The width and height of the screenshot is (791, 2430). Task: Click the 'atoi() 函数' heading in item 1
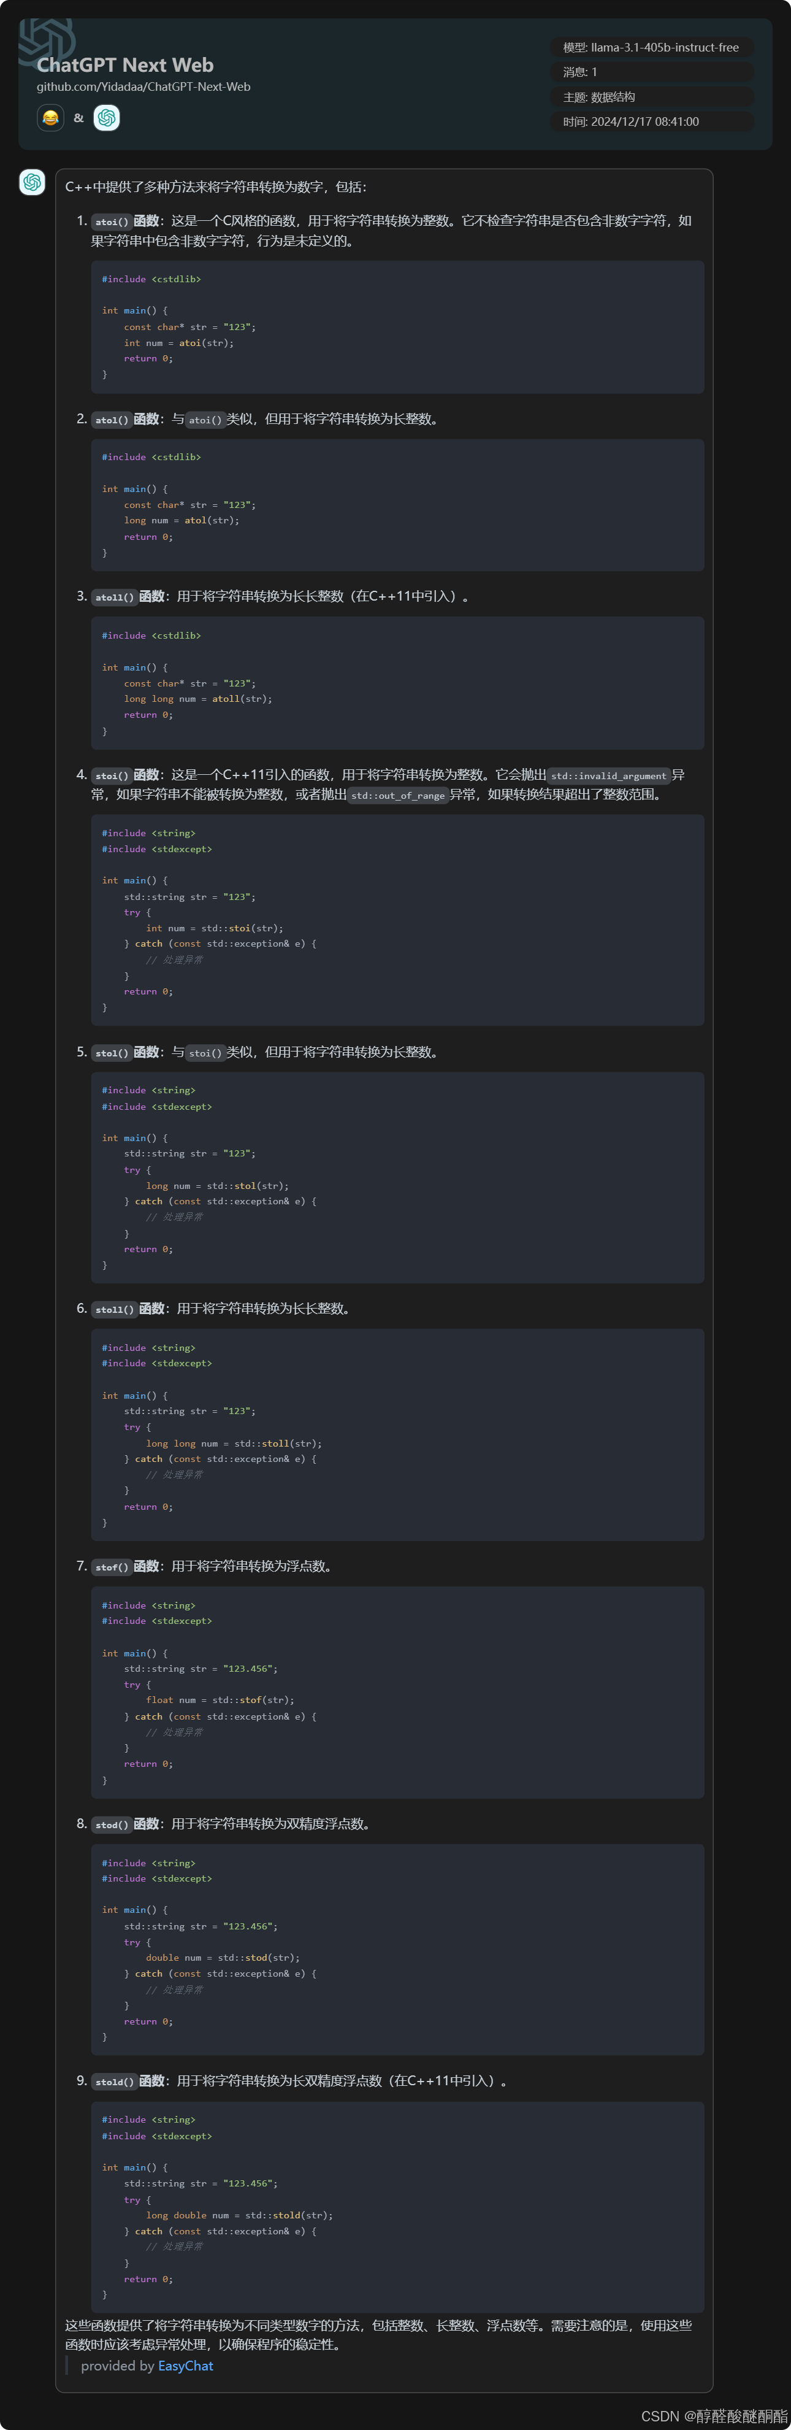(125, 221)
